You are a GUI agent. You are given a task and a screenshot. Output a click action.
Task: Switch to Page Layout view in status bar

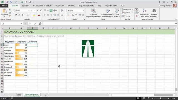coord(144,98)
